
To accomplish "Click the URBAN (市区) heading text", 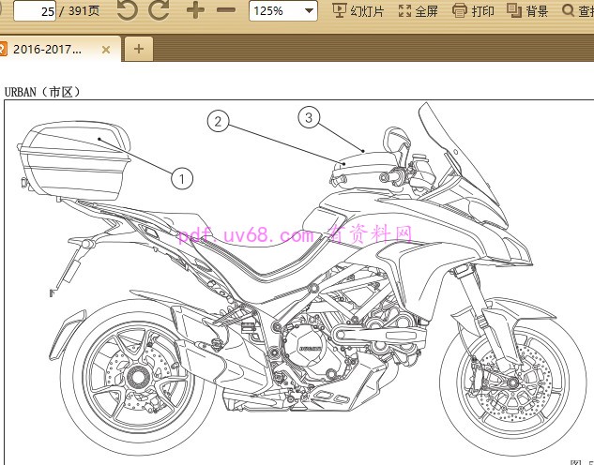I will pyautogui.click(x=43, y=92).
